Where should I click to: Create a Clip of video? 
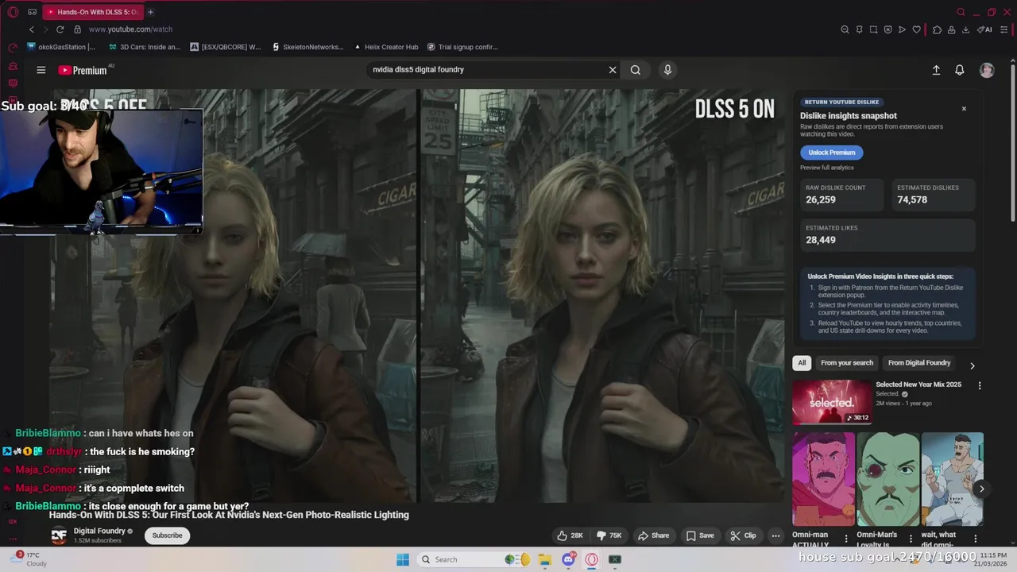tap(743, 535)
